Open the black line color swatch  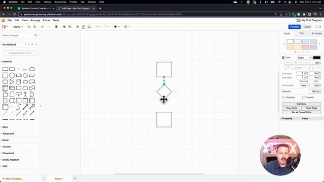click(x=317, y=58)
